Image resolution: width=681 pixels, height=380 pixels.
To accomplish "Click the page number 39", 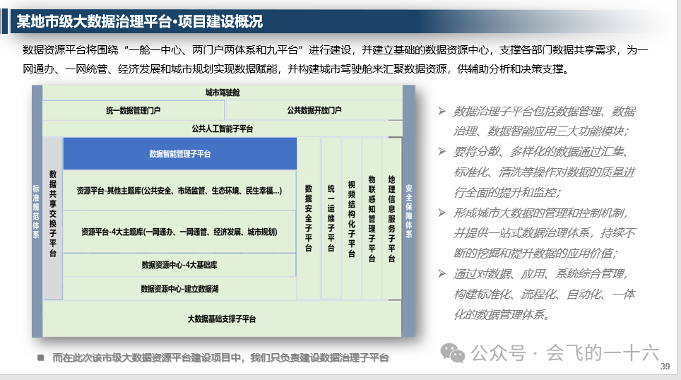I will [665, 367].
